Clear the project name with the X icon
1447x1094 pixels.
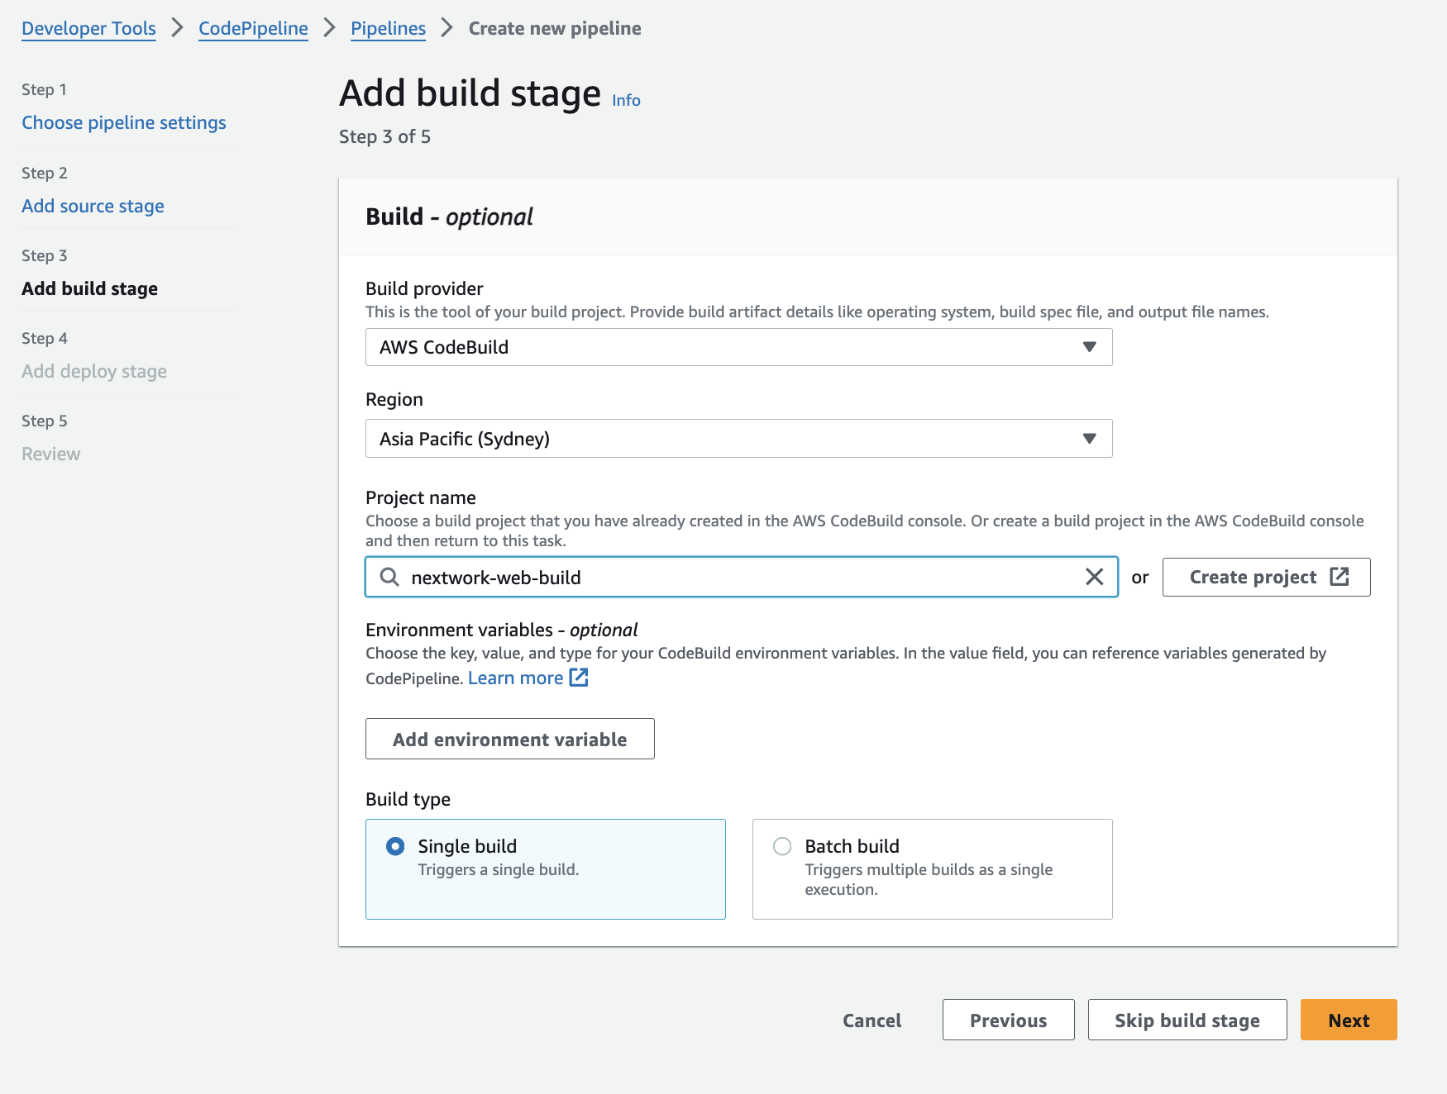tap(1094, 577)
